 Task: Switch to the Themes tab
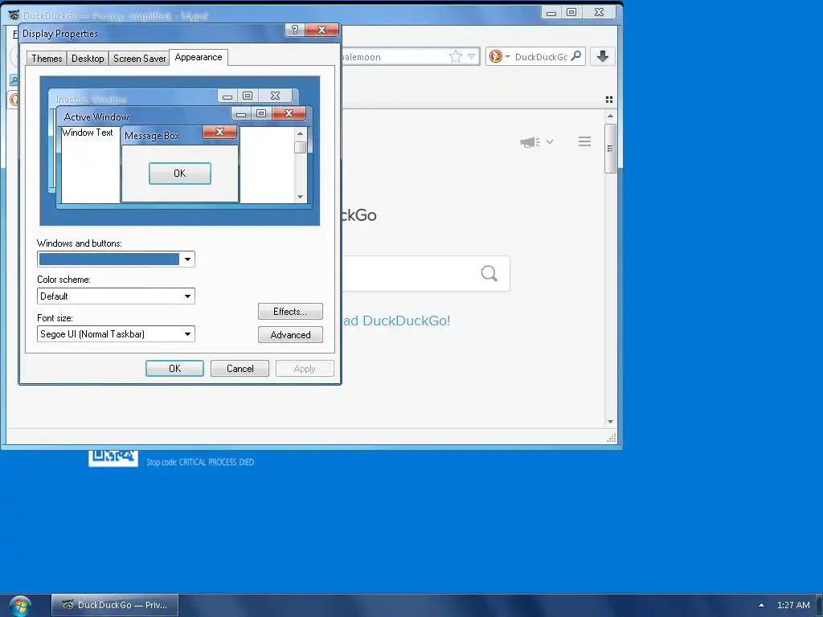[x=47, y=58]
